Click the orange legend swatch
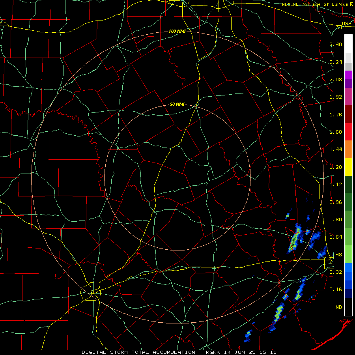Screen dimensions: 355x355 click(x=348, y=149)
